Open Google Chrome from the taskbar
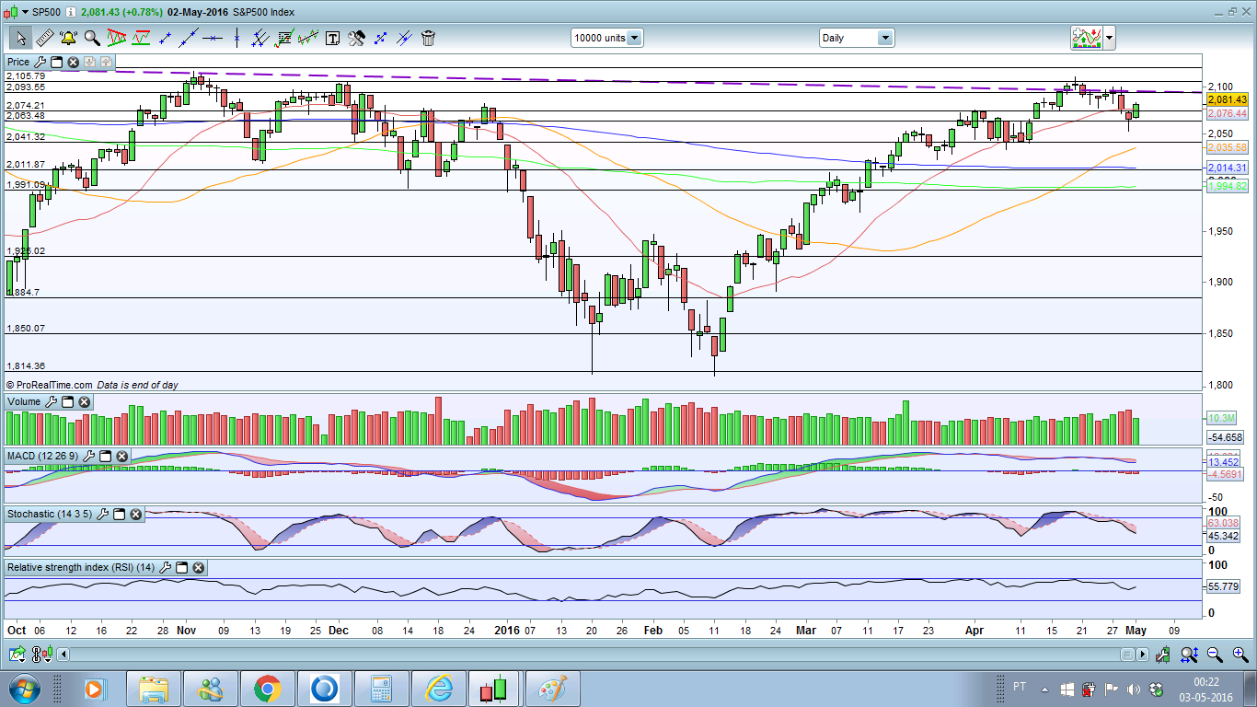1257x707 pixels. [x=268, y=689]
